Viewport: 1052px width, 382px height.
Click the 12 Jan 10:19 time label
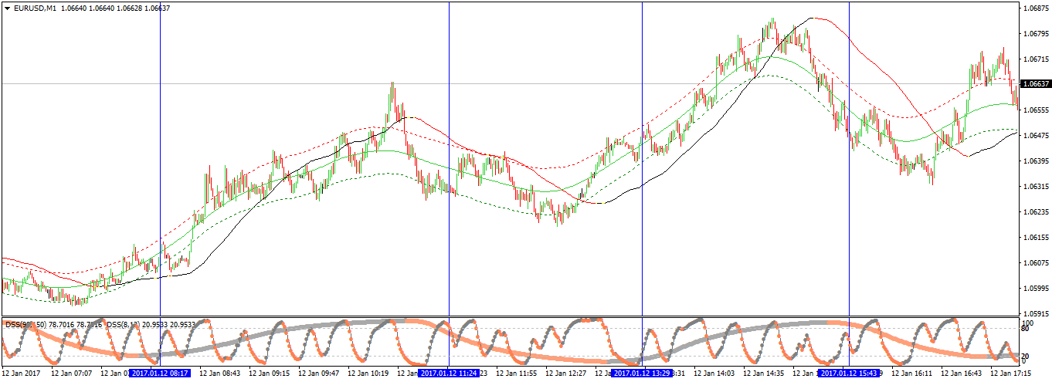pyautogui.click(x=368, y=374)
